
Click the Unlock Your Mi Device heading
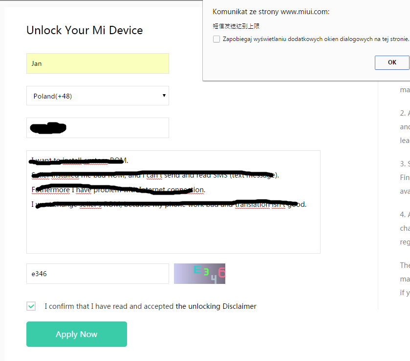click(85, 30)
